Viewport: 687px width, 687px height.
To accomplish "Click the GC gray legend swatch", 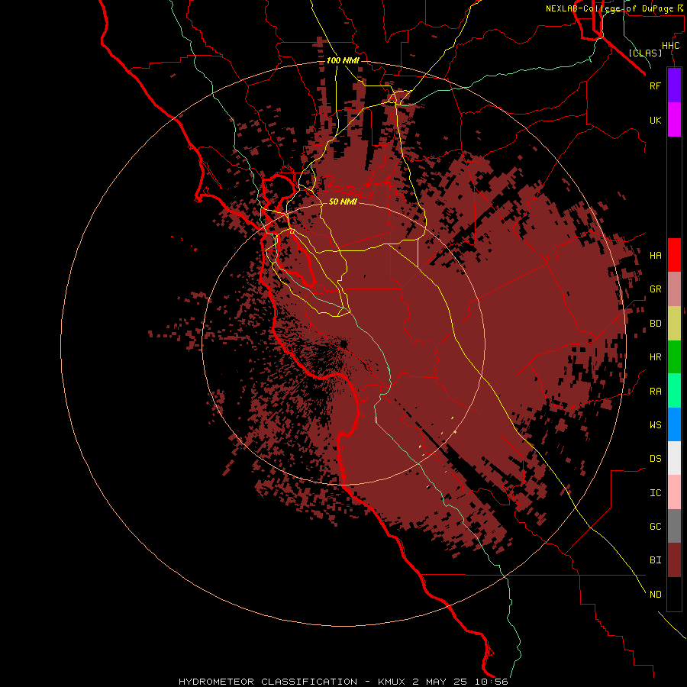I will pyautogui.click(x=674, y=526).
